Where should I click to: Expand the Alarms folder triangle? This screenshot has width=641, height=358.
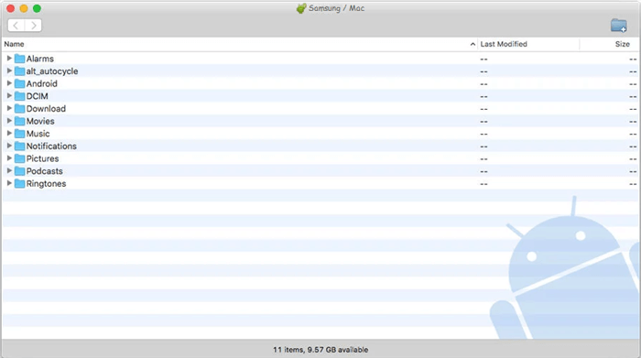point(9,59)
